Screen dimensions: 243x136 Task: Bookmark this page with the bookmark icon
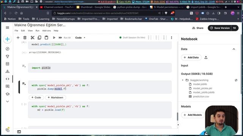tap(48, 13)
